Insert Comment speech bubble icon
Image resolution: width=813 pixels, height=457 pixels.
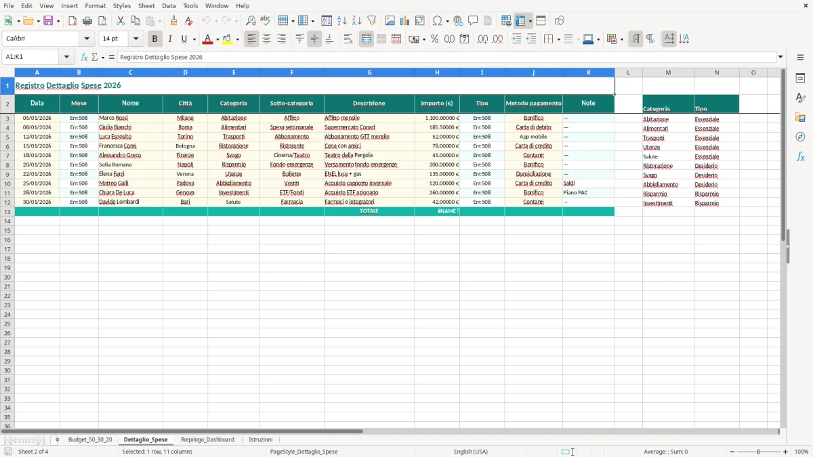tap(474, 21)
